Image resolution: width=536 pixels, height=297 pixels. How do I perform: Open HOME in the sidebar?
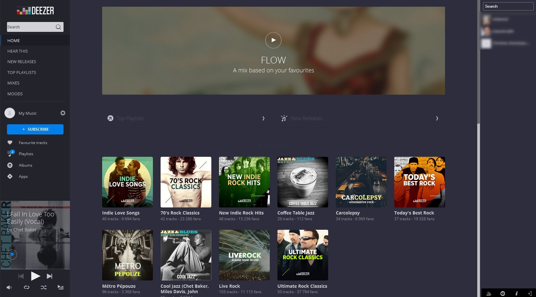click(x=35, y=40)
